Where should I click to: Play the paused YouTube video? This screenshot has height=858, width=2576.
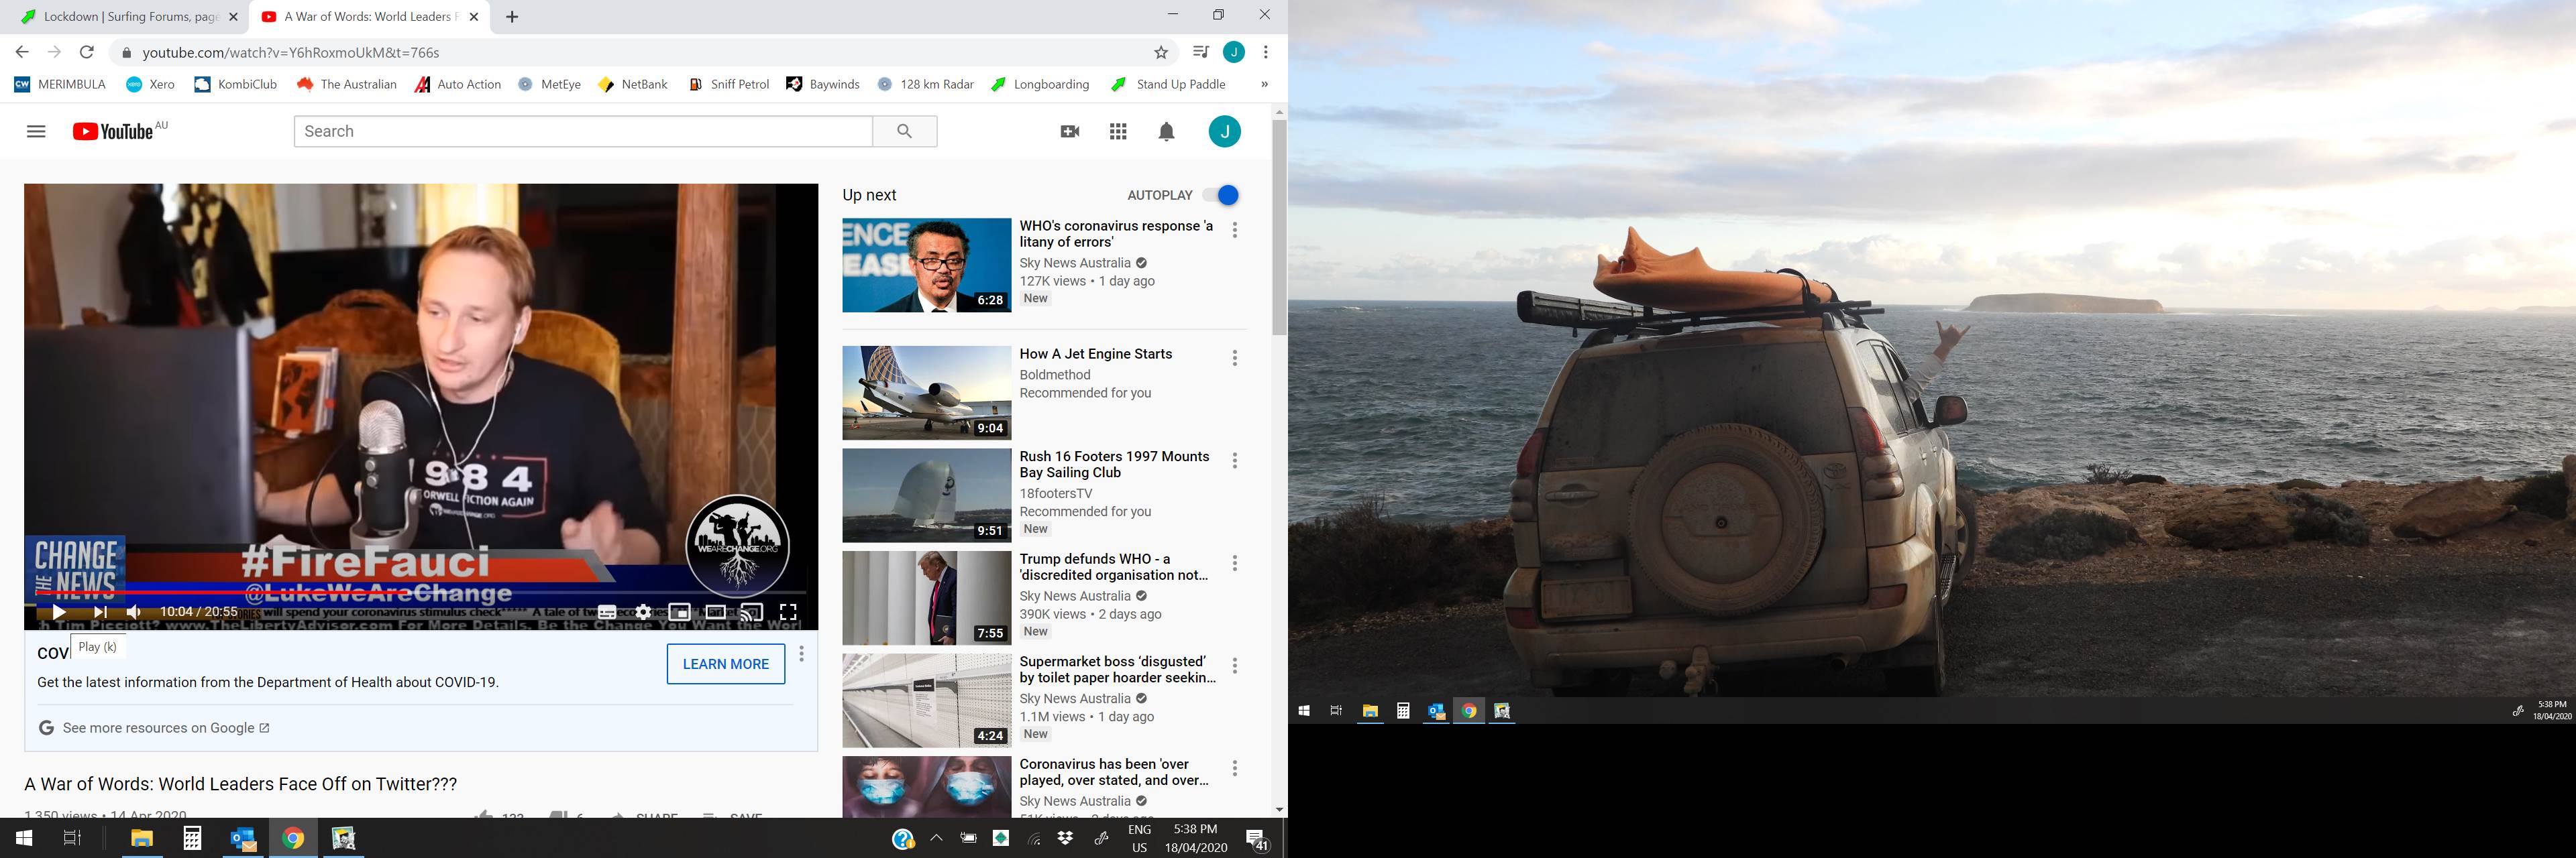(x=59, y=611)
